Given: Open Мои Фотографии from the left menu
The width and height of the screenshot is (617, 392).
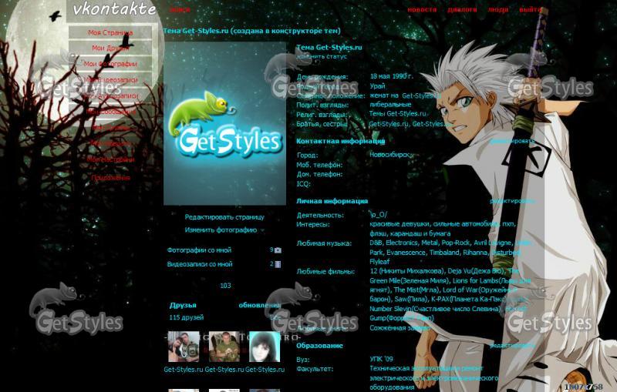Looking at the screenshot, I should tap(110, 63).
